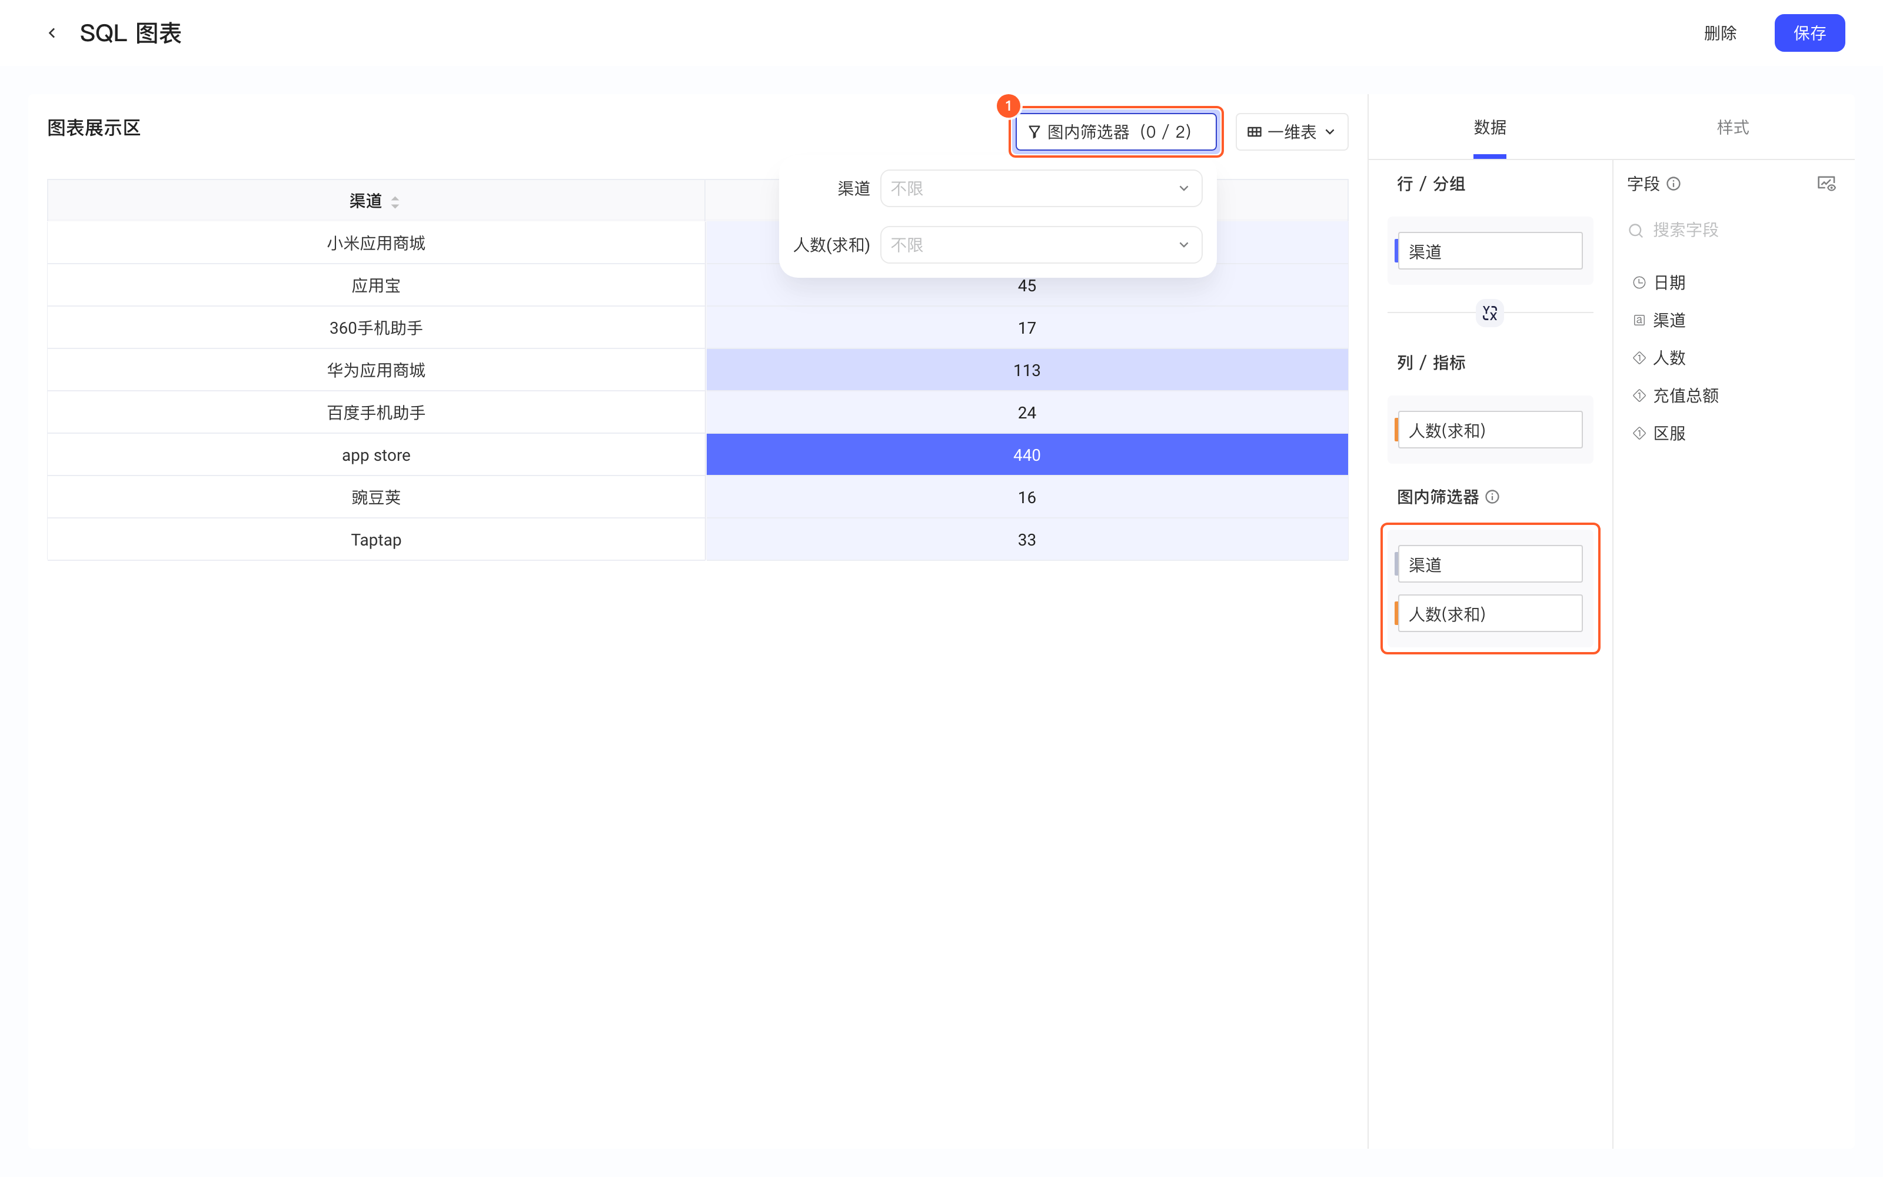Click the clock icon beside 日期 field
The width and height of the screenshot is (1883, 1177).
click(1639, 282)
